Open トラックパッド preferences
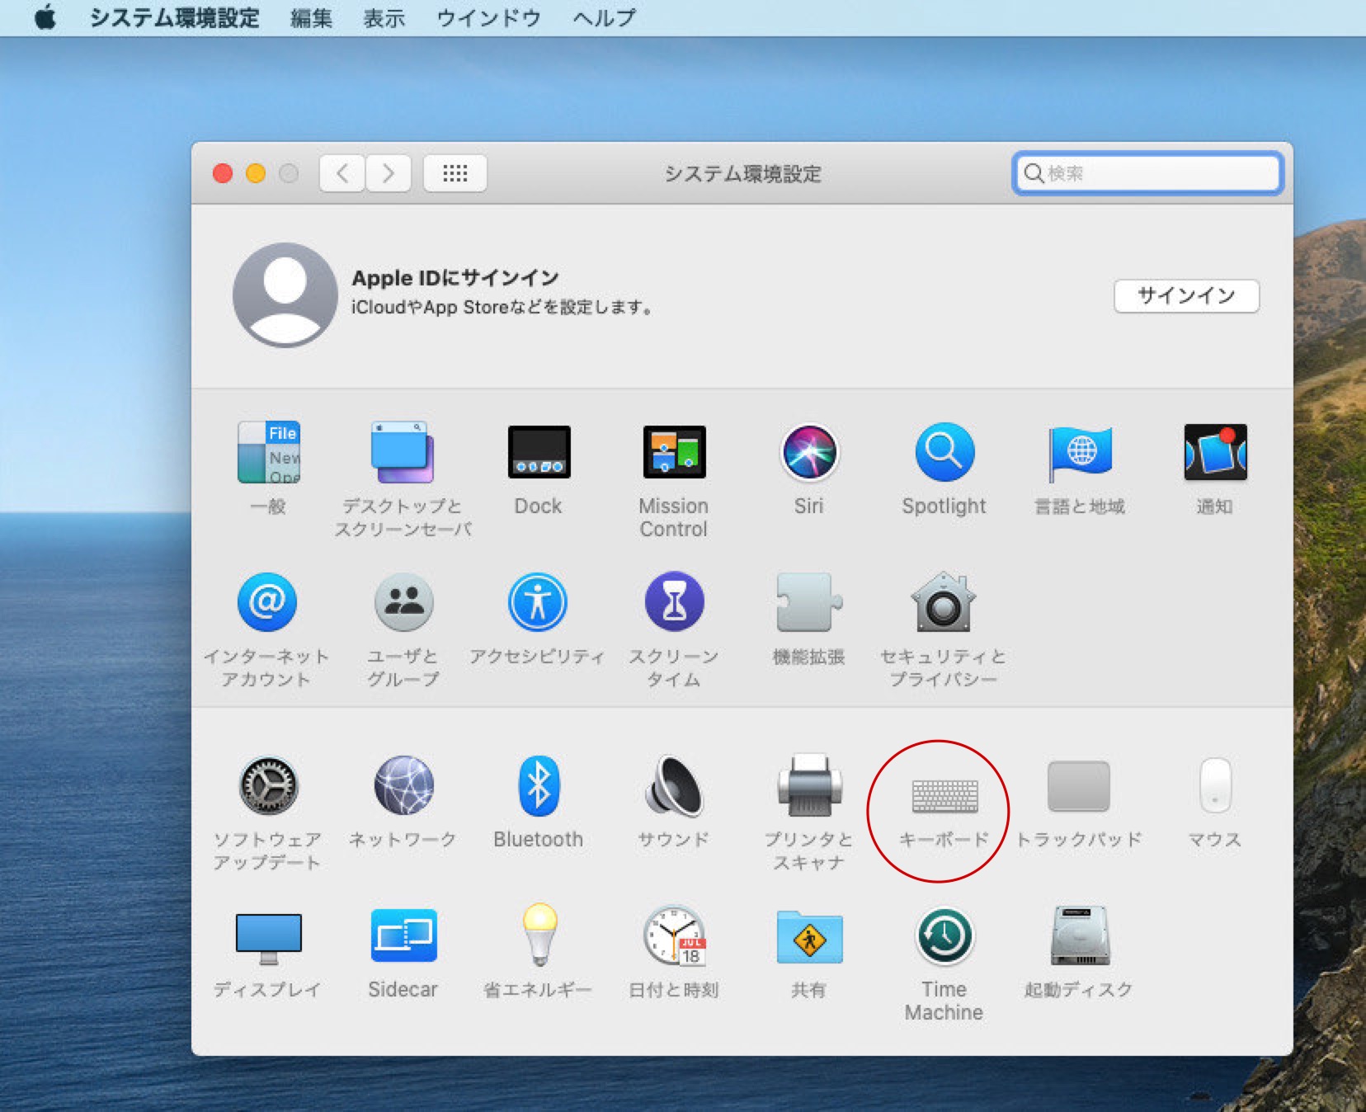This screenshot has width=1366, height=1112. [1079, 786]
